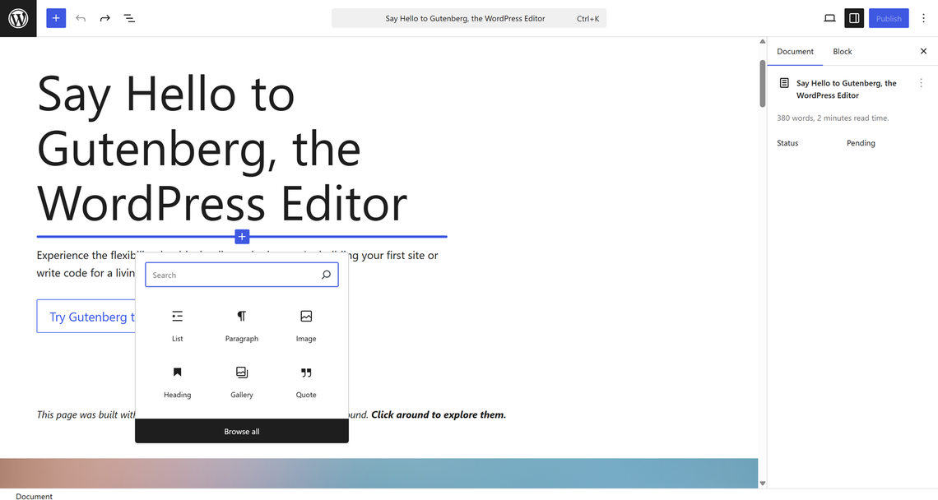The image size is (938, 500).
Task: Click the editor scrollbar thumb
Action: pos(762,83)
